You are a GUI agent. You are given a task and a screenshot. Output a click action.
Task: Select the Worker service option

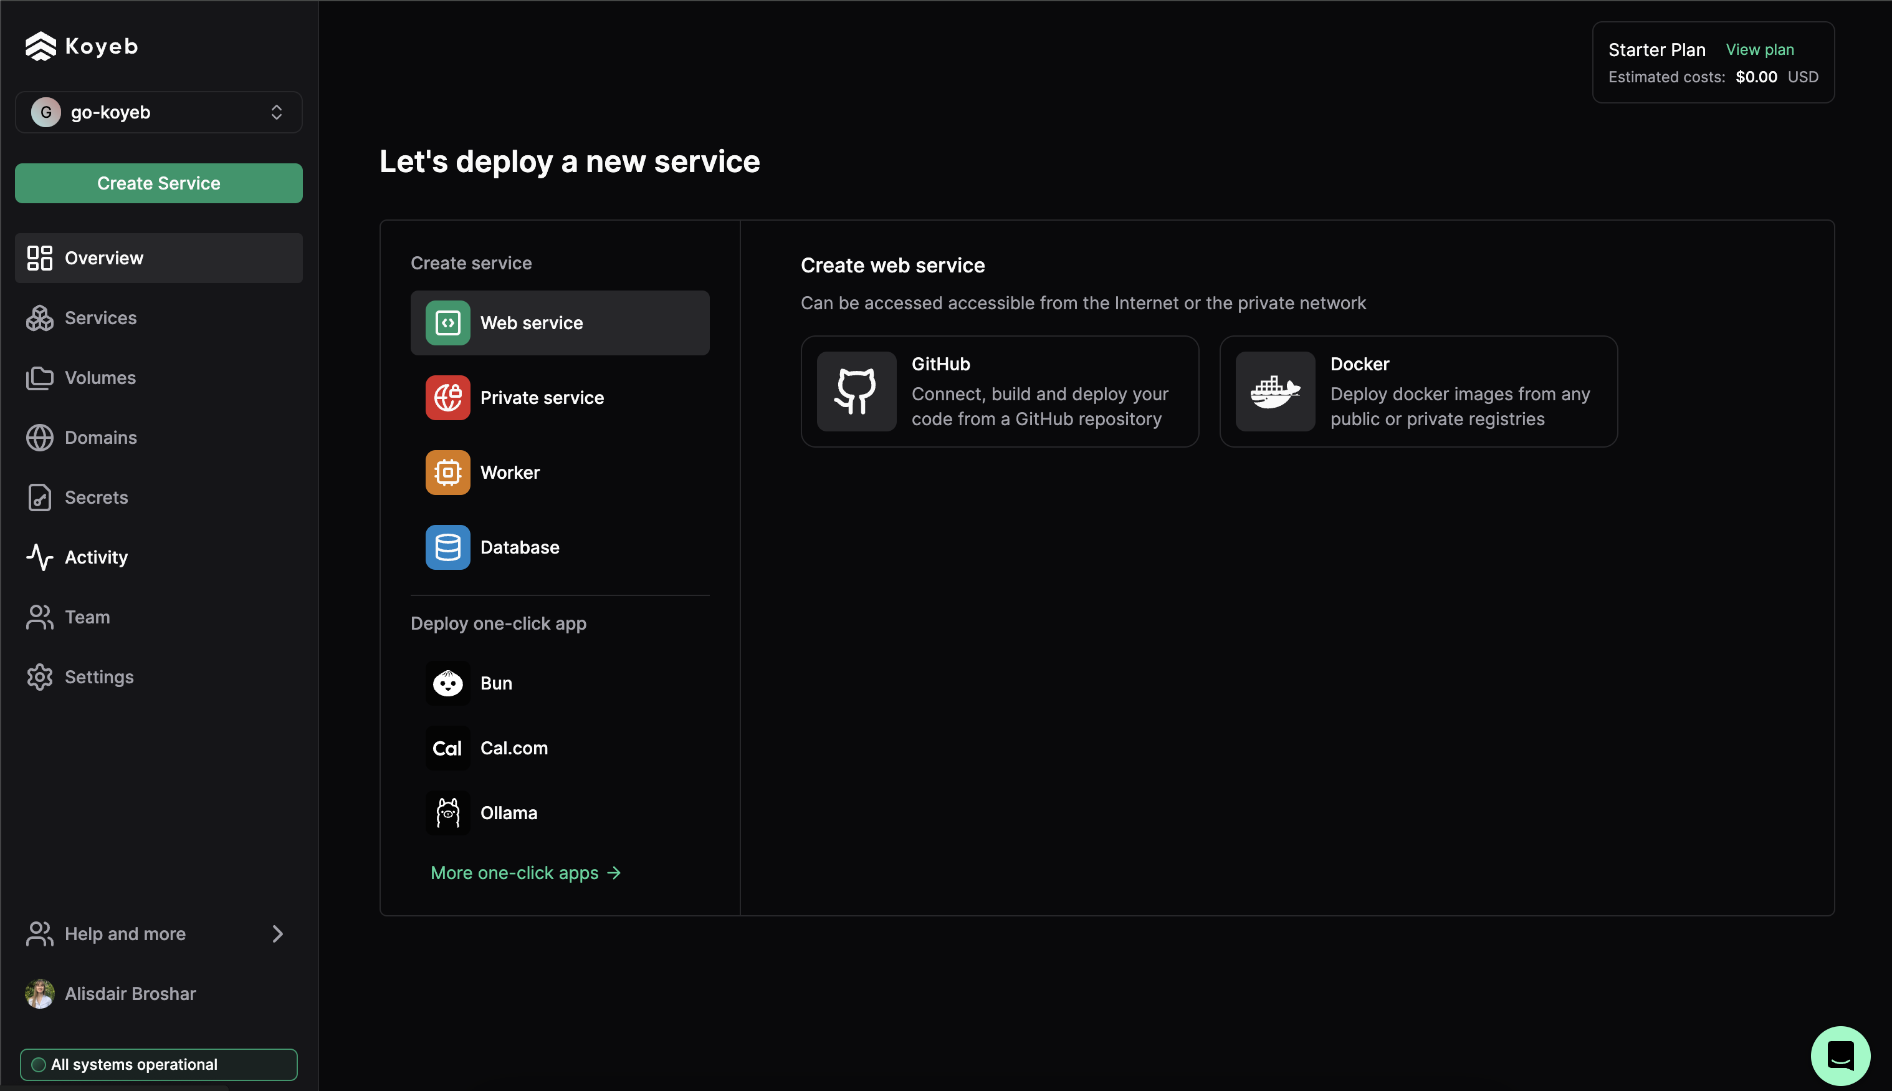[560, 473]
